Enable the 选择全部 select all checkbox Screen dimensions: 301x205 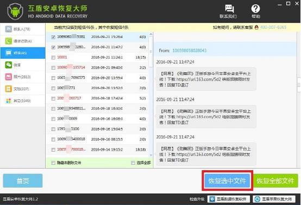point(133,163)
